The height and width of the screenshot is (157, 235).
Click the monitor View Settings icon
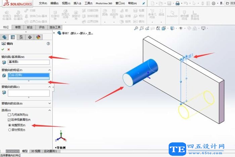point(203,28)
